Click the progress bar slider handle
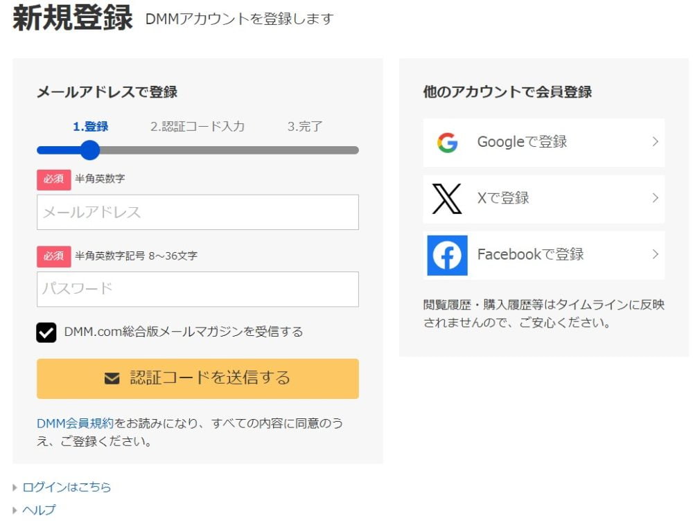 click(90, 150)
